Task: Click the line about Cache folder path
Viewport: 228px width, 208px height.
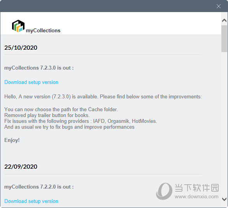Action: click(x=61, y=109)
